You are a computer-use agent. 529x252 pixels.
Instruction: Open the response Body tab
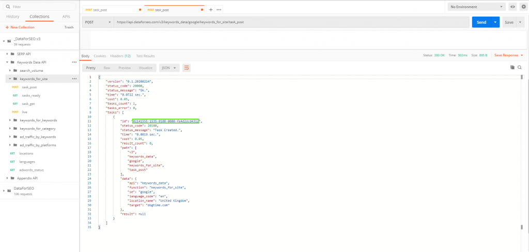(x=85, y=56)
